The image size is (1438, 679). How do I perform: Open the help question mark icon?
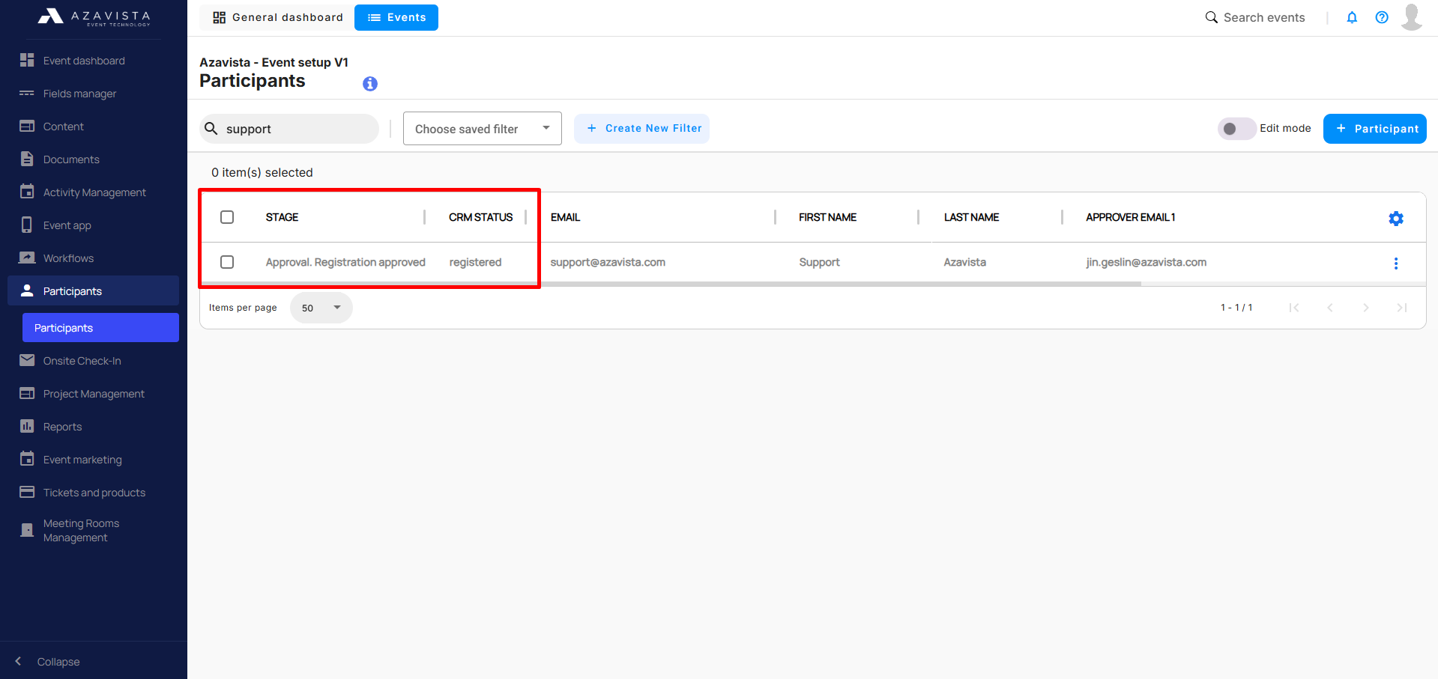[x=1382, y=17]
